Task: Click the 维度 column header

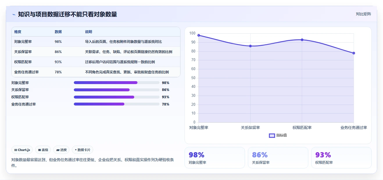Action: [18, 32]
